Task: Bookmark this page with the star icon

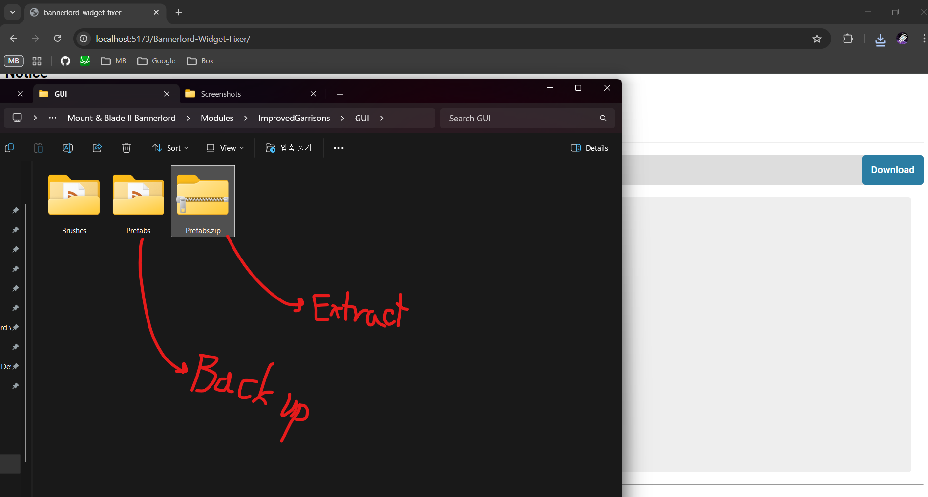Action: tap(817, 39)
